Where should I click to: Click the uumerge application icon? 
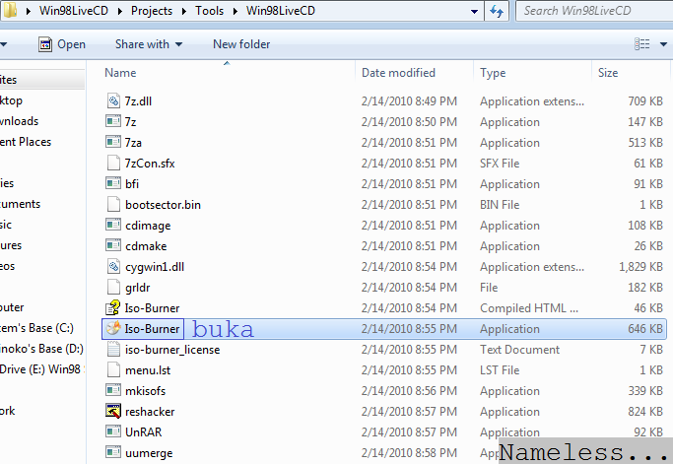tap(113, 452)
